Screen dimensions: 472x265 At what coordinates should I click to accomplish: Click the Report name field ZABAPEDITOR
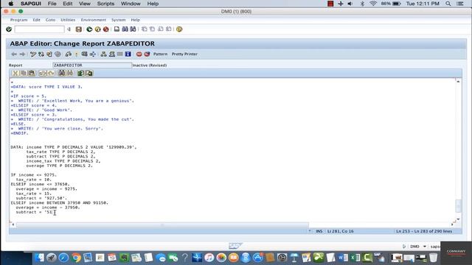92,66
